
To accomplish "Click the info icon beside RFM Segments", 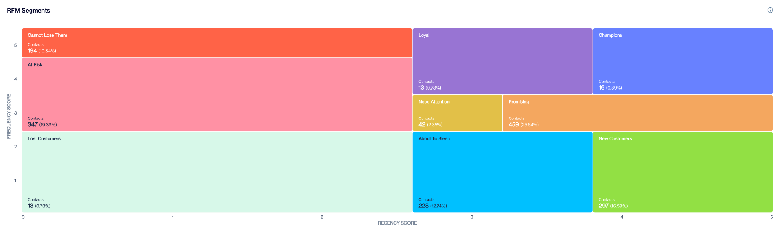I will pos(770,10).
